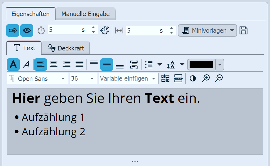The height and width of the screenshot is (166, 270).
Task: Switch to the Deckraft tab
Action: [66, 48]
